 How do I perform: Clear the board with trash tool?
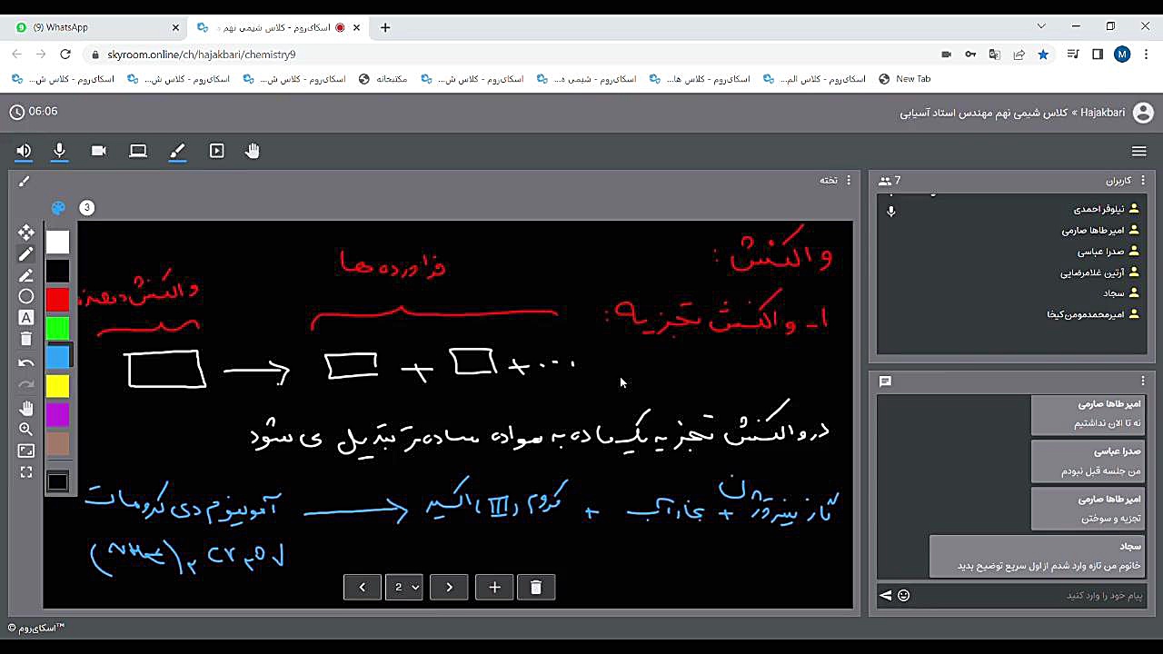[x=26, y=339]
